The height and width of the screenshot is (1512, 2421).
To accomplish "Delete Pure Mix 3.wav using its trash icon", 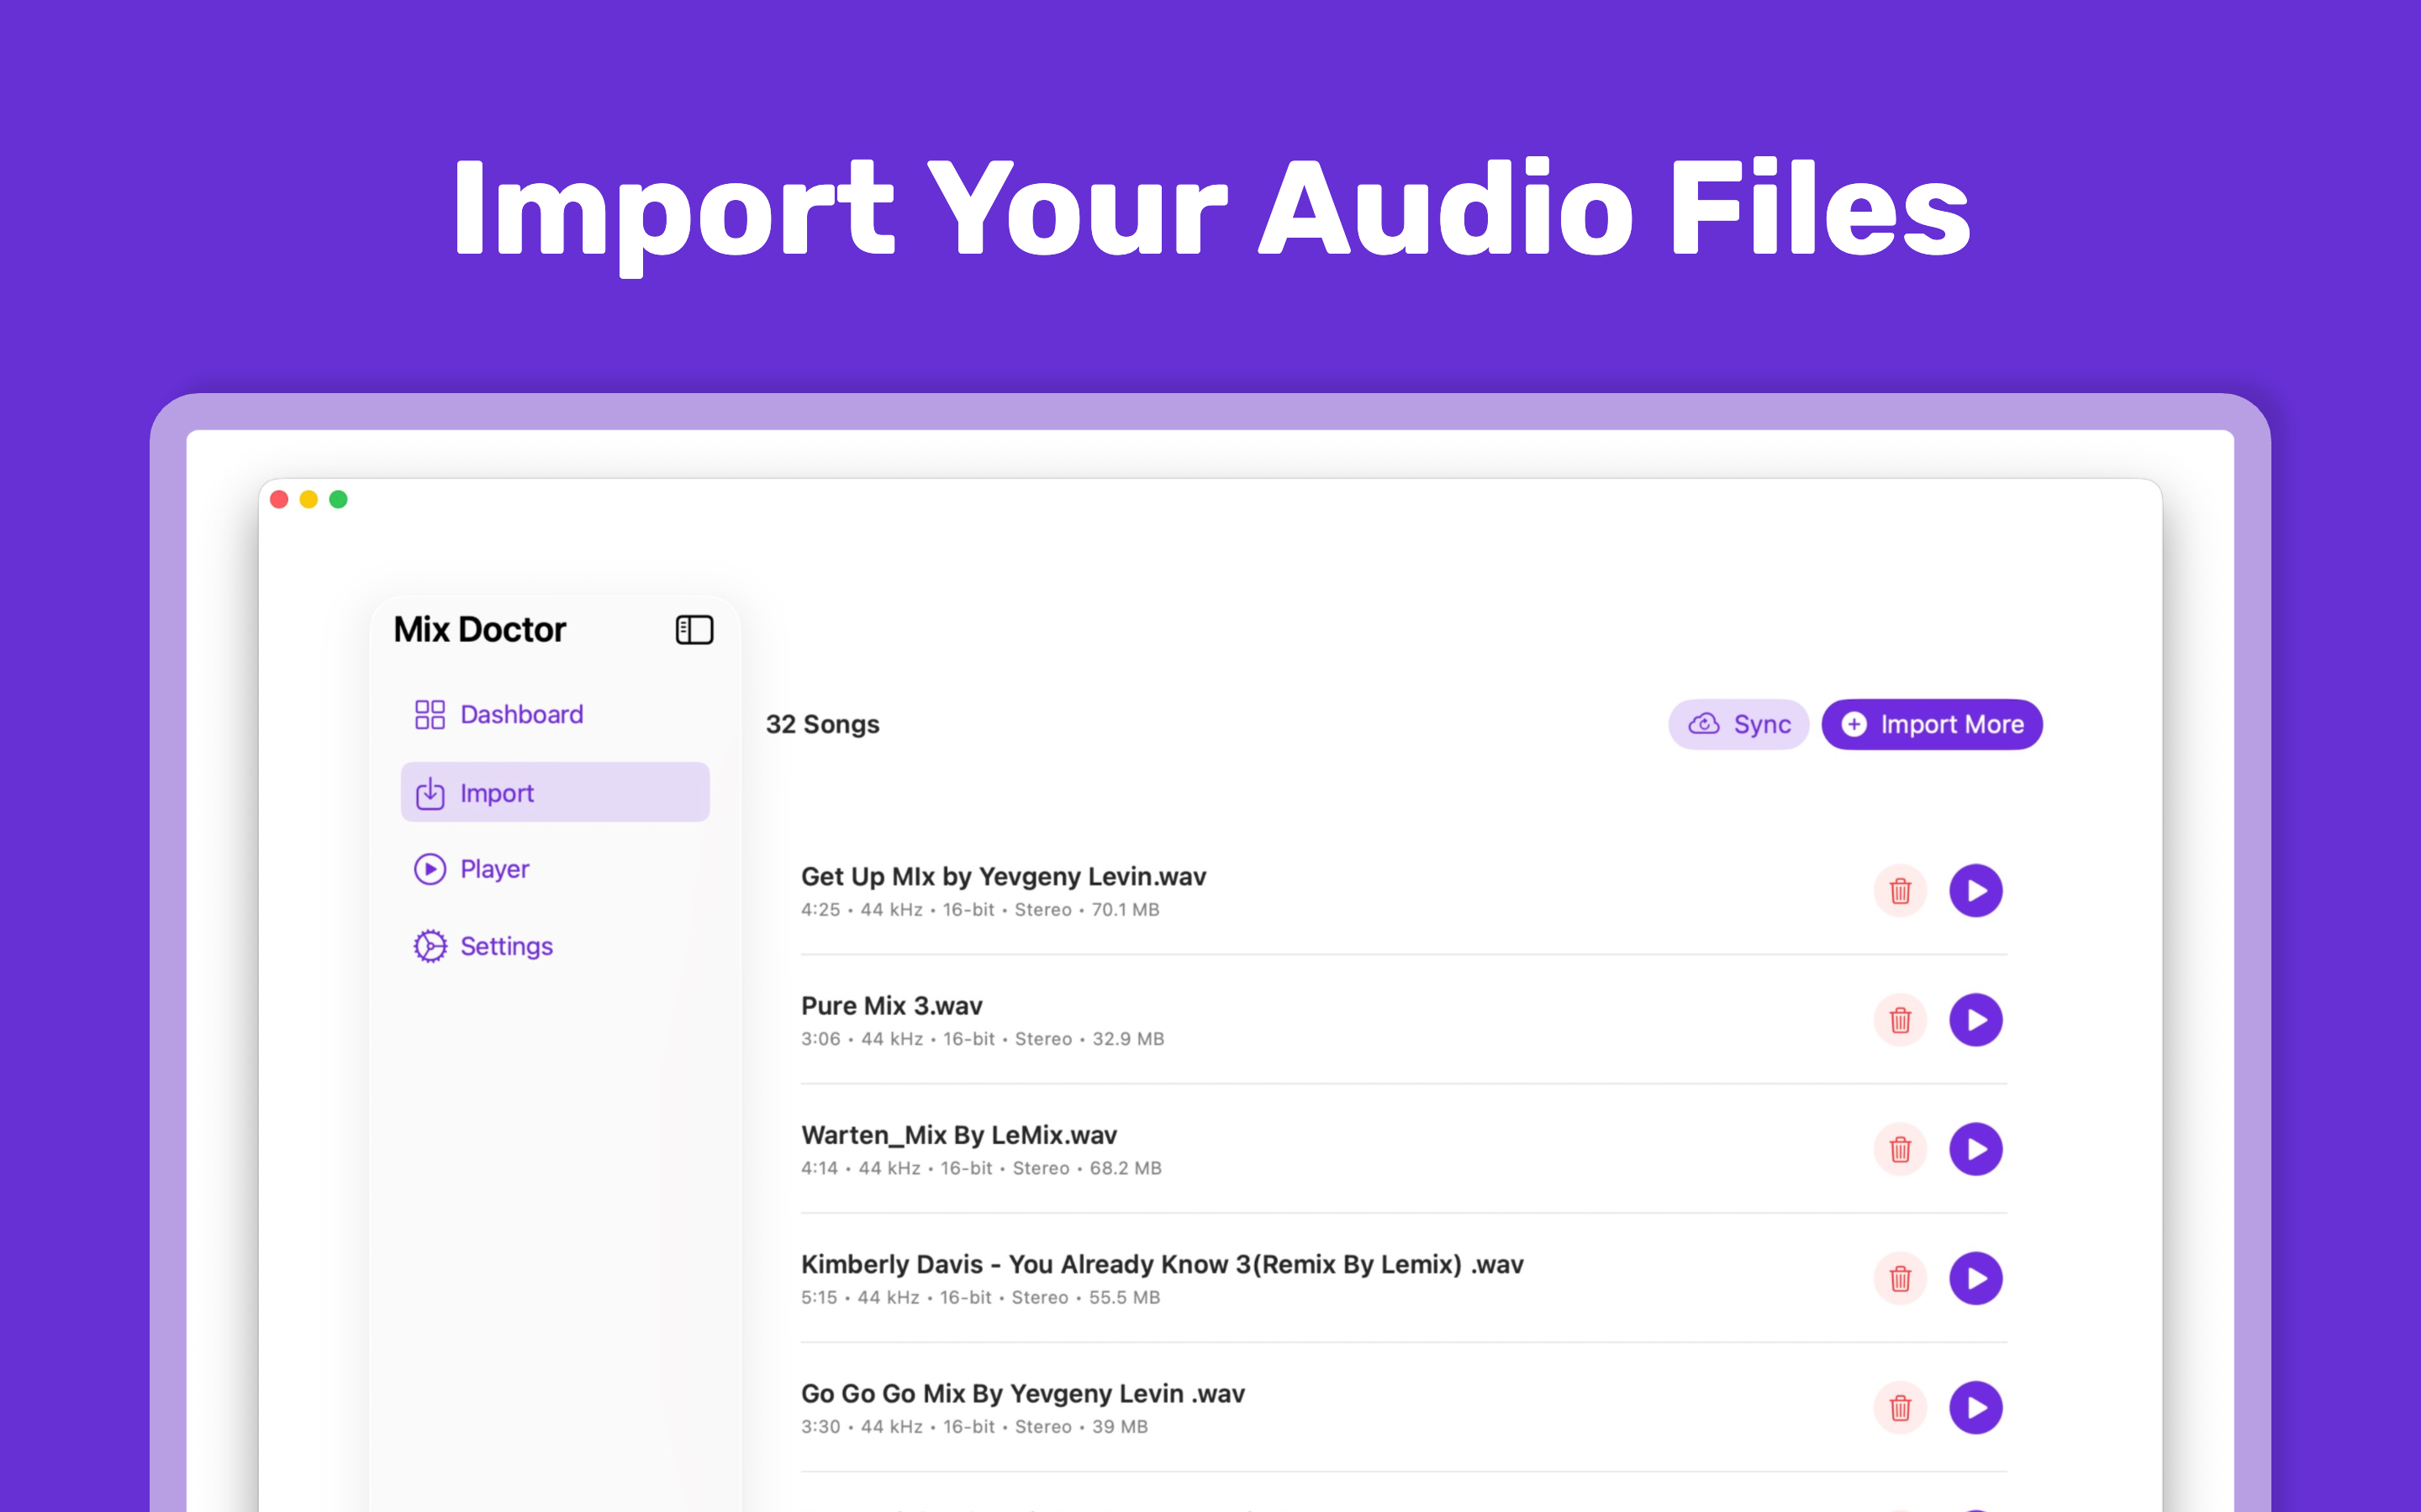I will tap(1900, 1020).
